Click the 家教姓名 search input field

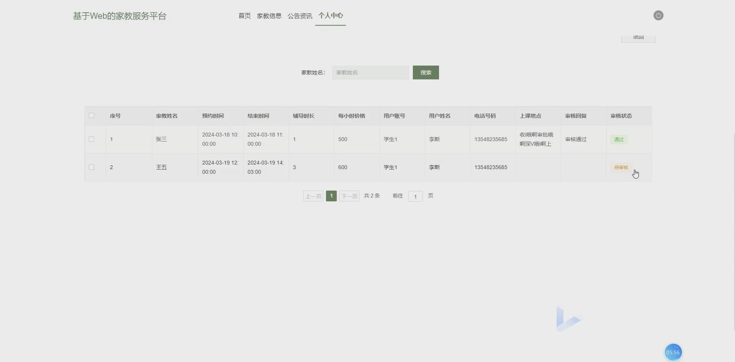coord(370,72)
